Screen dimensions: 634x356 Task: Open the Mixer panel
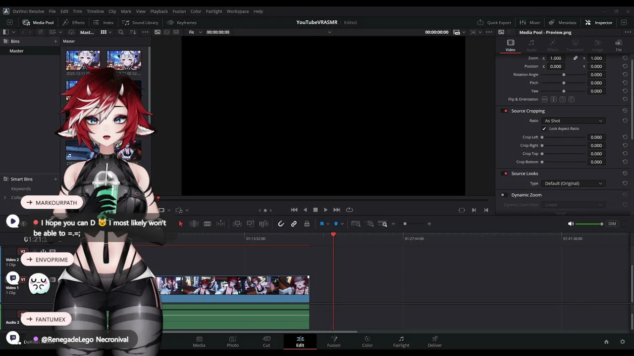click(x=530, y=23)
